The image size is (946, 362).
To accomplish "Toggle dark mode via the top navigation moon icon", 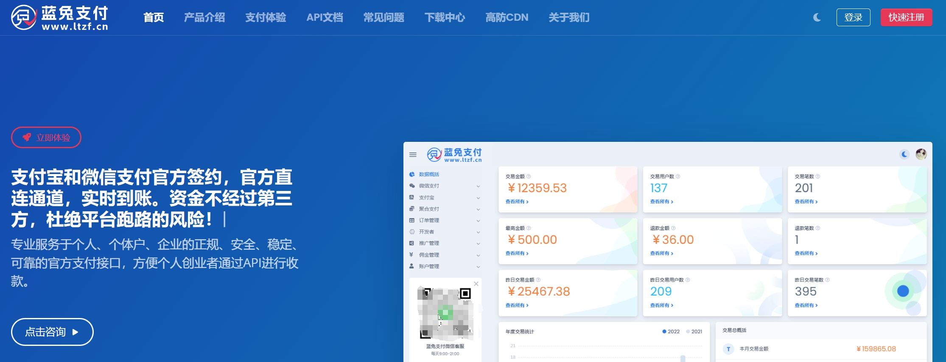I will click(x=817, y=17).
